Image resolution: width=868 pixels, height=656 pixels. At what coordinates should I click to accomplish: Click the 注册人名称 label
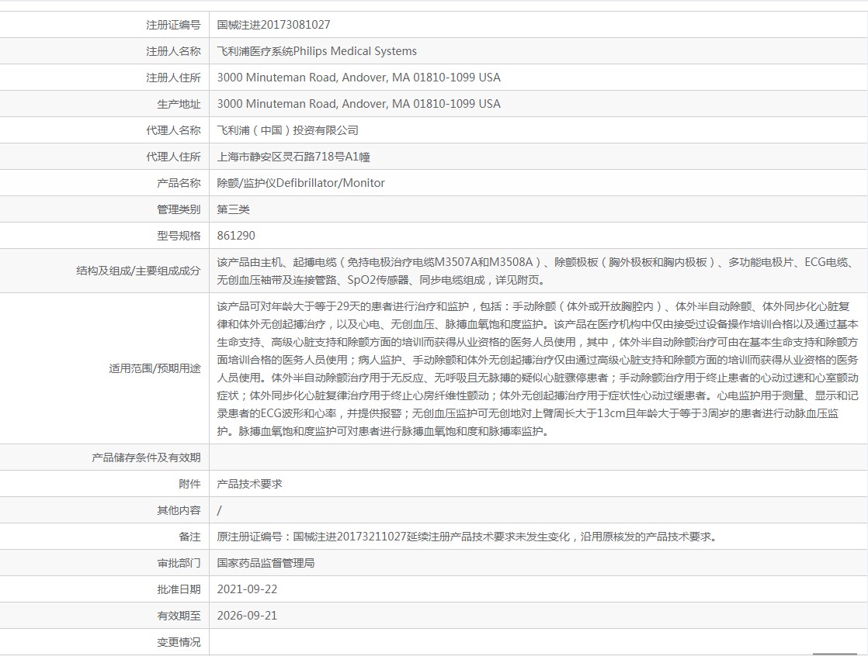(173, 51)
